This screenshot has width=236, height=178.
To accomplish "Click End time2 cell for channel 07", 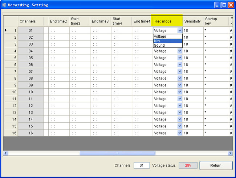I will [x=58, y=71].
